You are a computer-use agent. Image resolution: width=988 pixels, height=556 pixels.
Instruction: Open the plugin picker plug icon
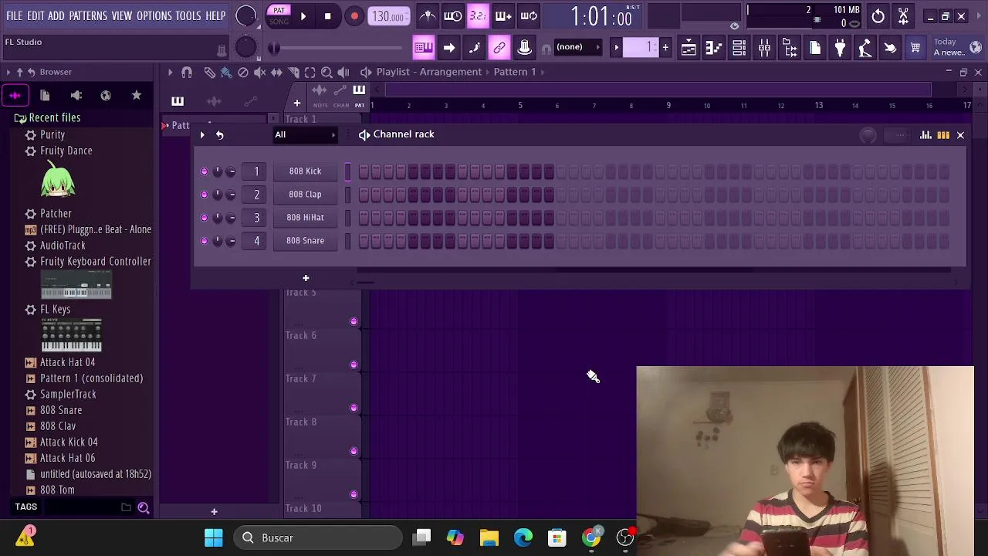(840, 49)
